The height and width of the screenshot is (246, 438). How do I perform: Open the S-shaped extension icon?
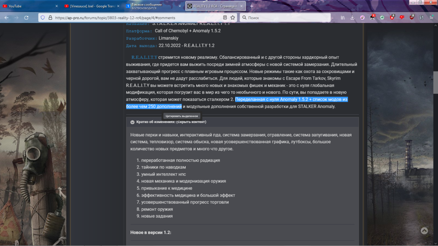click(421, 18)
